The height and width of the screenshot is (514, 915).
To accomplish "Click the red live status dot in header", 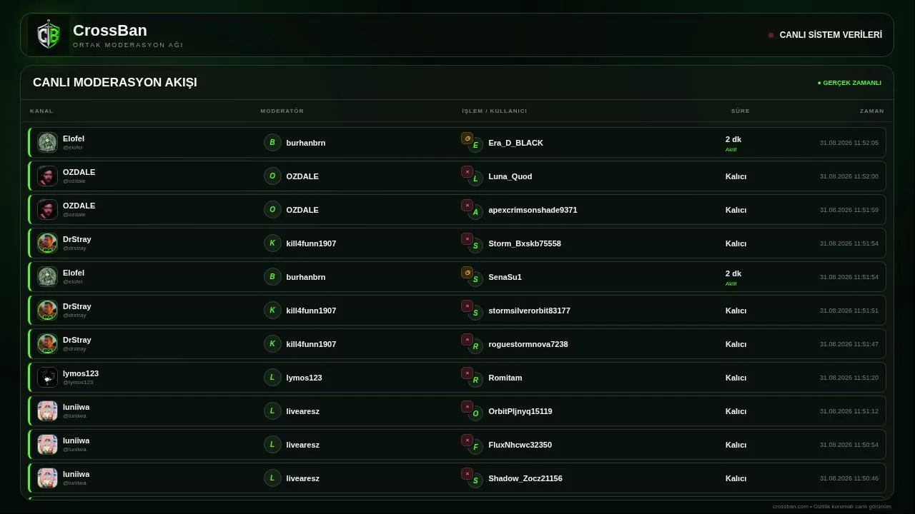I will (771, 35).
